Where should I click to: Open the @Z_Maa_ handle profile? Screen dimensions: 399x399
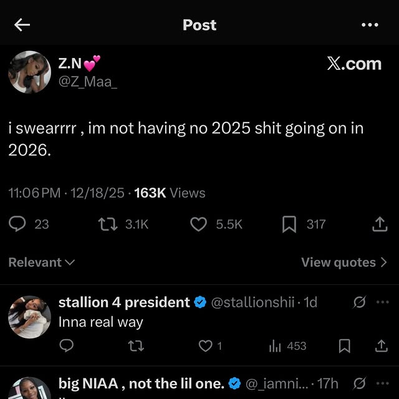click(x=88, y=82)
